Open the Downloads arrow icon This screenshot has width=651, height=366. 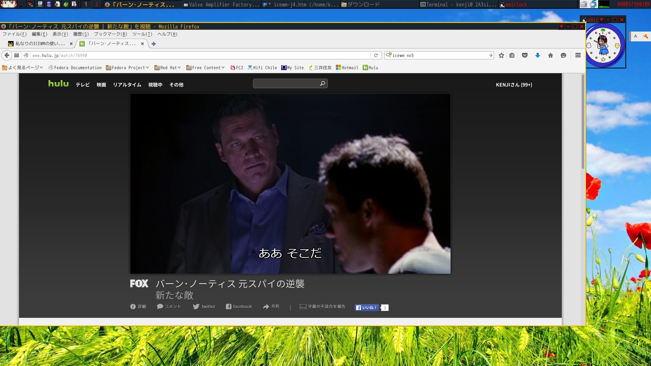(537, 55)
